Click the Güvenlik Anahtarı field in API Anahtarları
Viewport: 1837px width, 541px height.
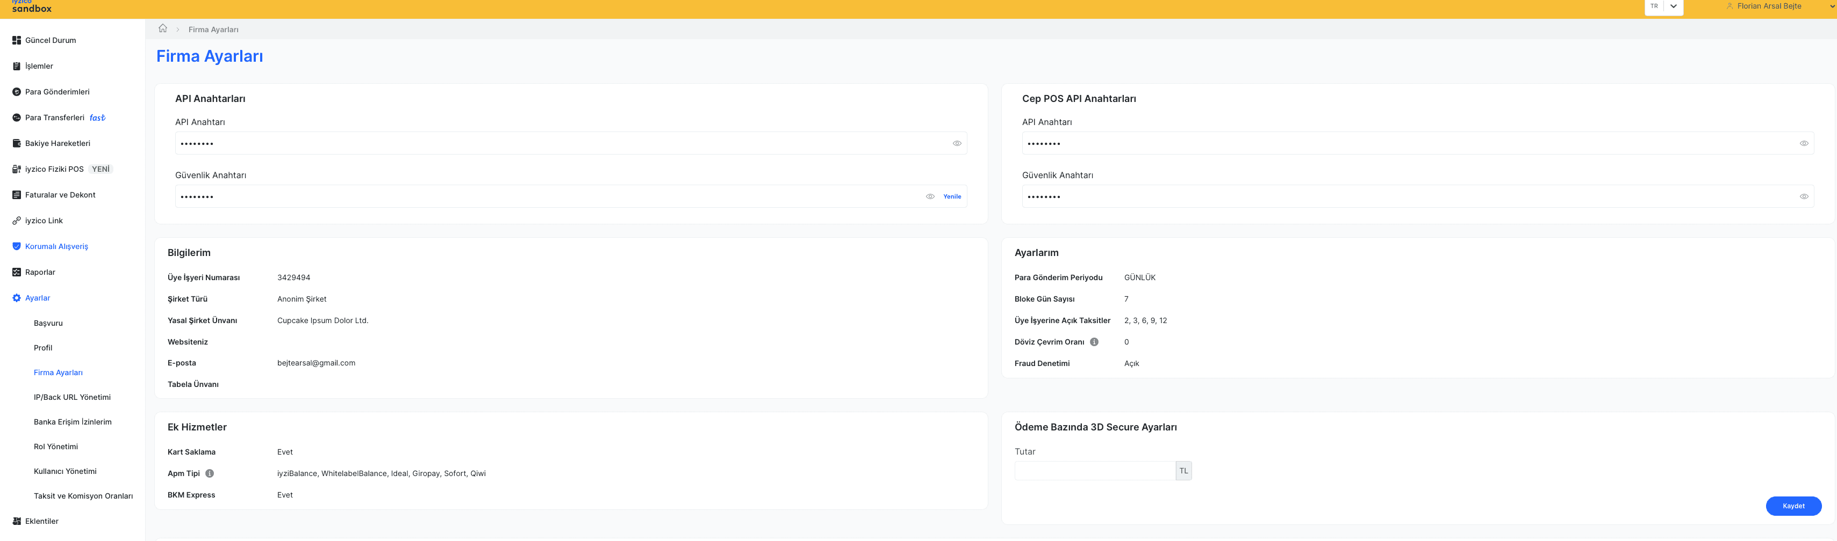(x=571, y=196)
